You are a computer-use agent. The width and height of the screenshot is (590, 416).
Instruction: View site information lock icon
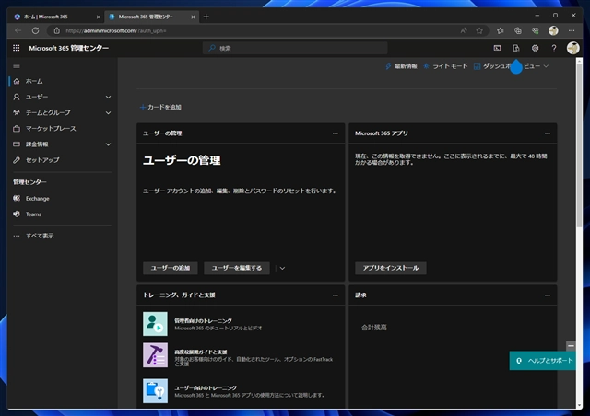click(x=56, y=30)
